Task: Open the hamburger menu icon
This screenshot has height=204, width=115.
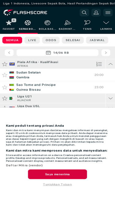Action: pos(108,13)
